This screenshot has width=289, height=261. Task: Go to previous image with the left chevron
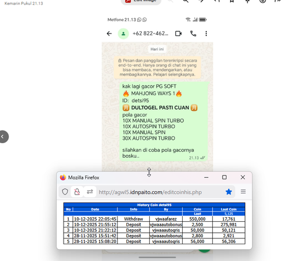pyautogui.click(x=3, y=137)
